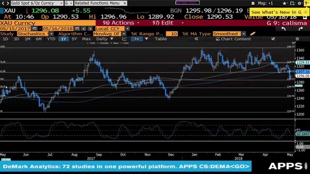Select the 1Y range tab
The height and width of the screenshot is (174, 310).
point(63,39)
